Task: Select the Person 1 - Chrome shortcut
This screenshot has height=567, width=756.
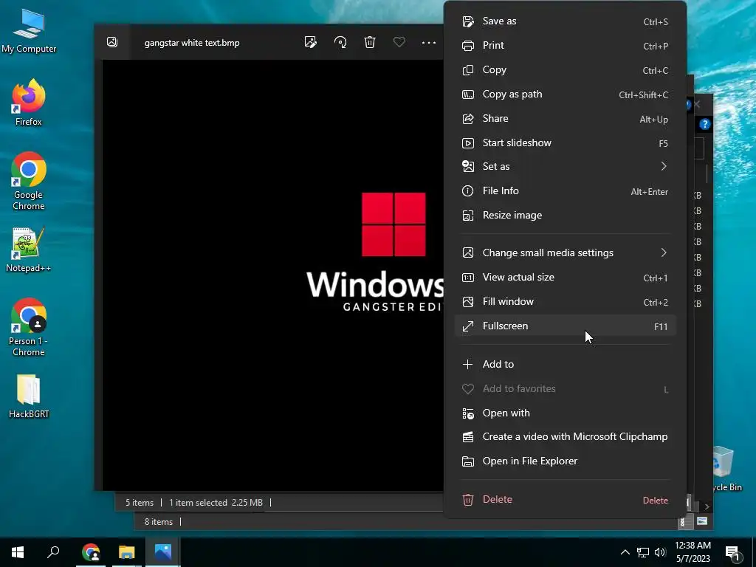Action: click(29, 327)
